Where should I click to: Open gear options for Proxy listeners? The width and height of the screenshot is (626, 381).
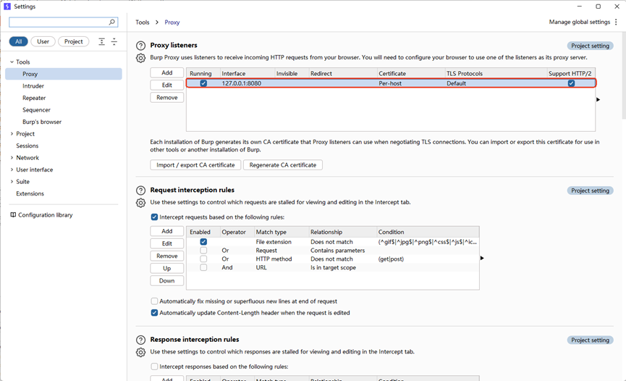140,58
